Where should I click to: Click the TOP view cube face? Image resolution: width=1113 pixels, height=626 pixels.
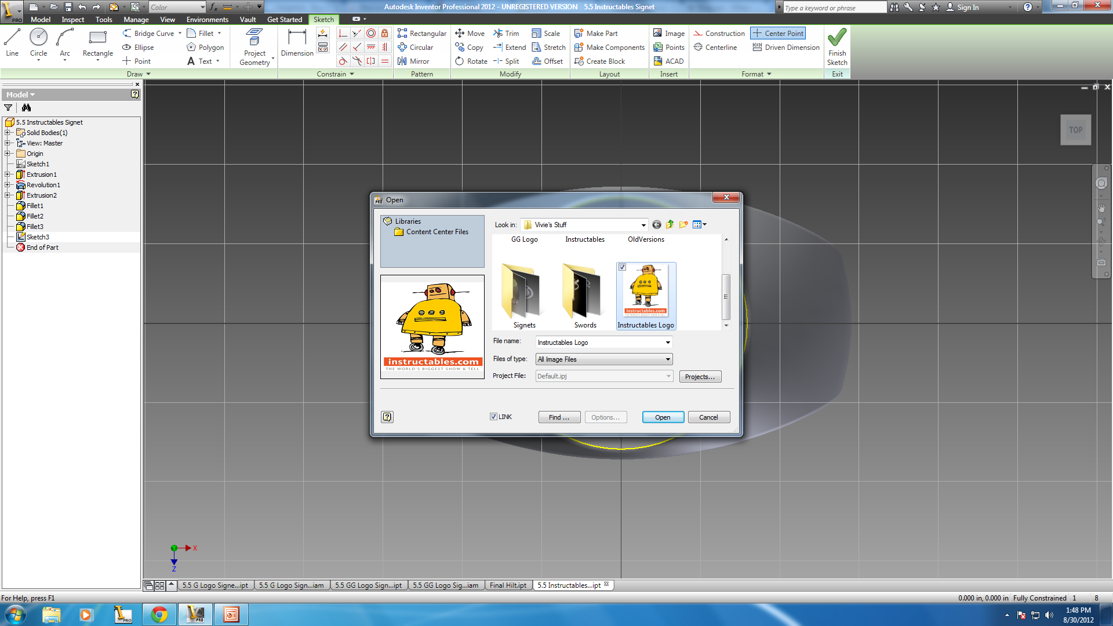(1075, 130)
